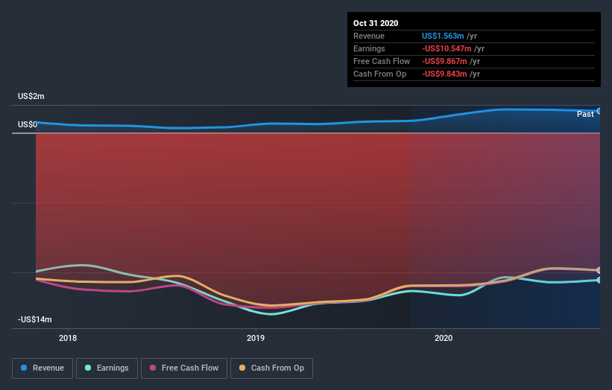
Task: Click the Earnings row label in tooltip
Action: click(369, 48)
